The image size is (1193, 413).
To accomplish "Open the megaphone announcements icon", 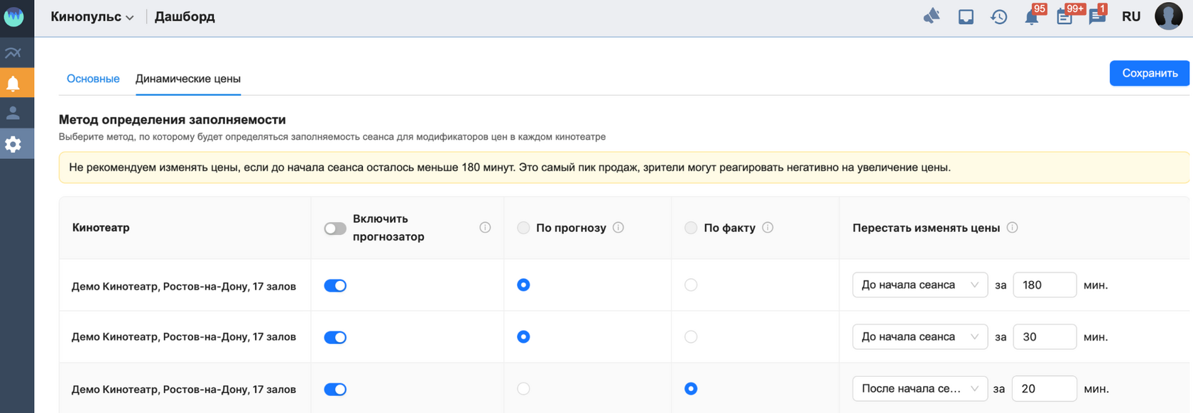I will pyautogui.click(x=932, y=16).
